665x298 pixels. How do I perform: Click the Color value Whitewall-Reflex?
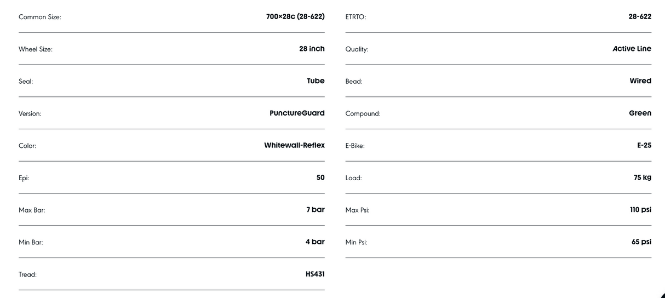294,145
